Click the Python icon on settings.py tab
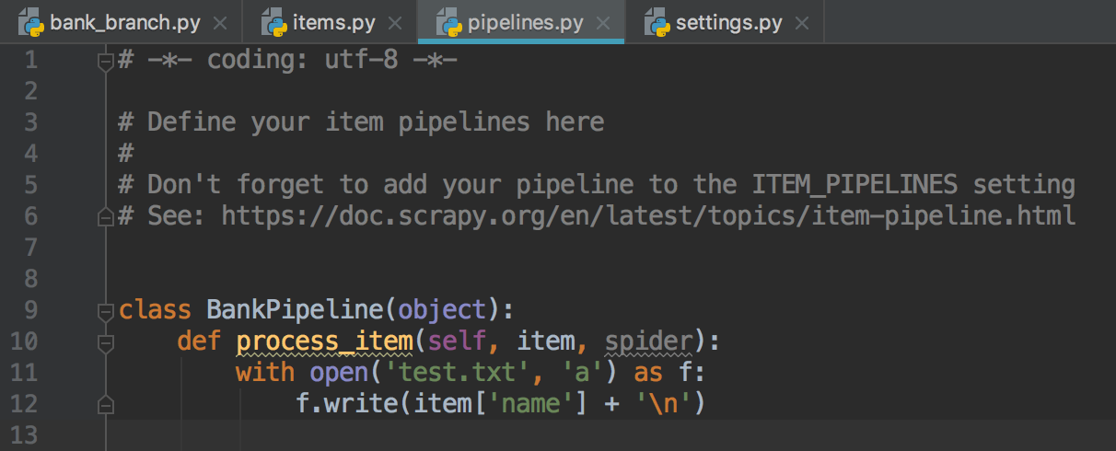 click(x=657, y=22)
